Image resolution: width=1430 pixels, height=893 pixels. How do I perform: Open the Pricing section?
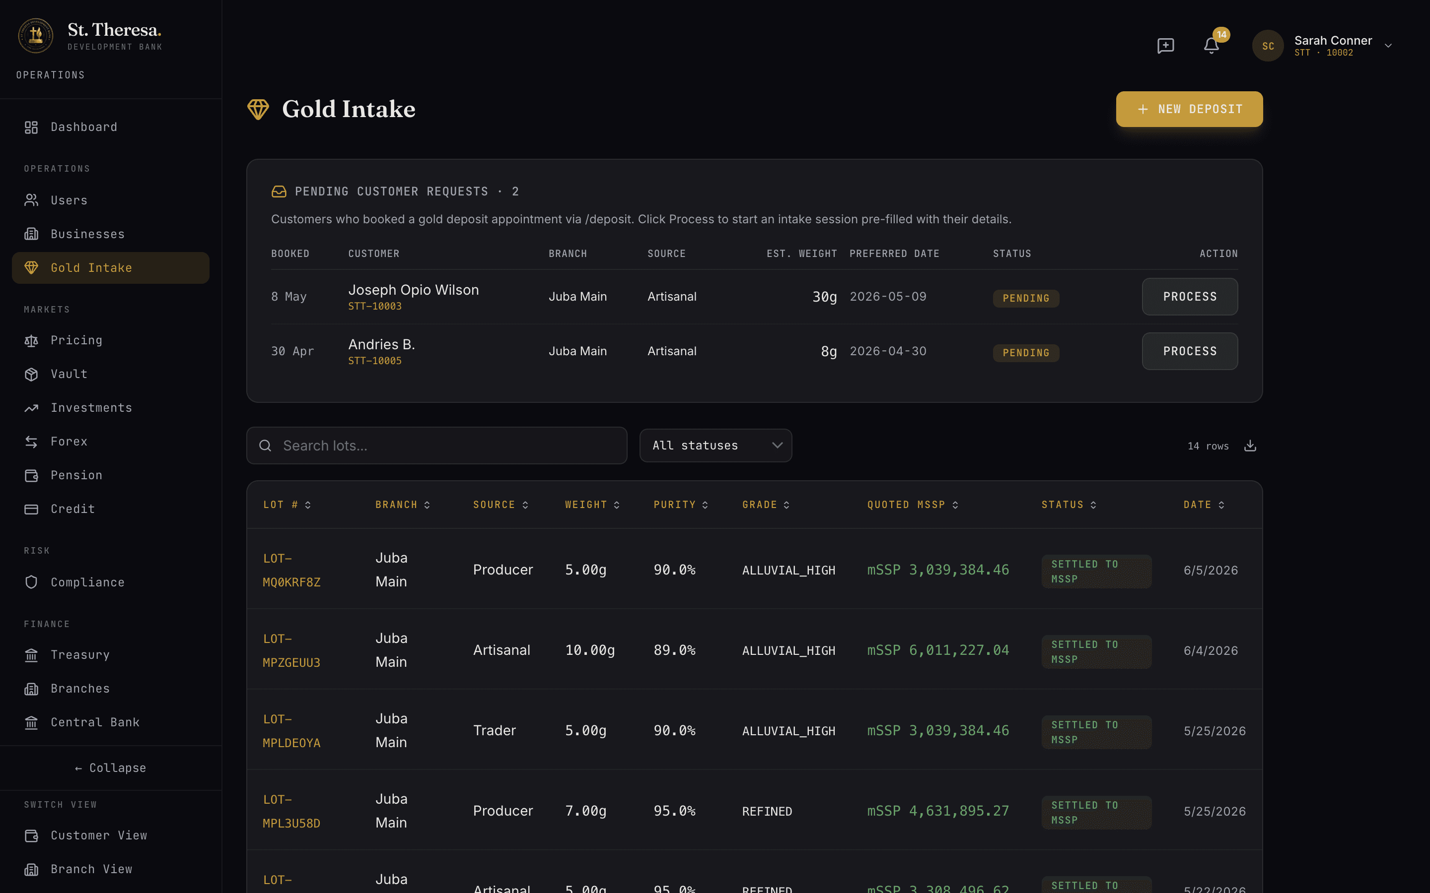[111, 340]
